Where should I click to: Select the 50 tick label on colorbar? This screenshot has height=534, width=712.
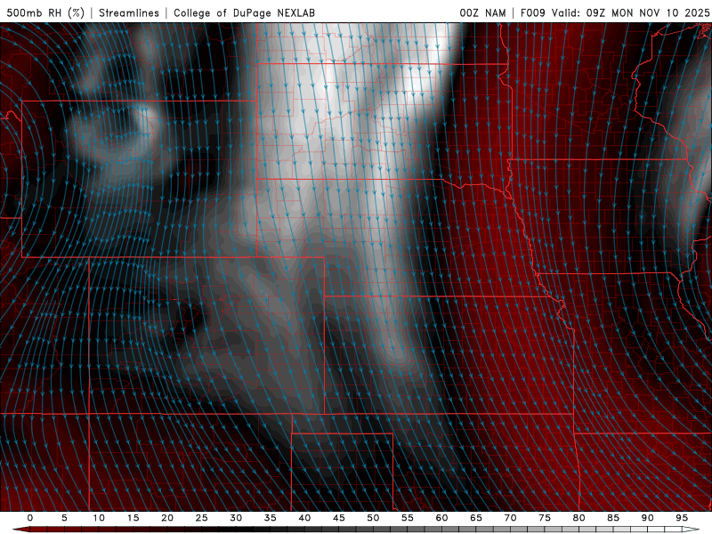pyautogui.click(x=373, y=518)
